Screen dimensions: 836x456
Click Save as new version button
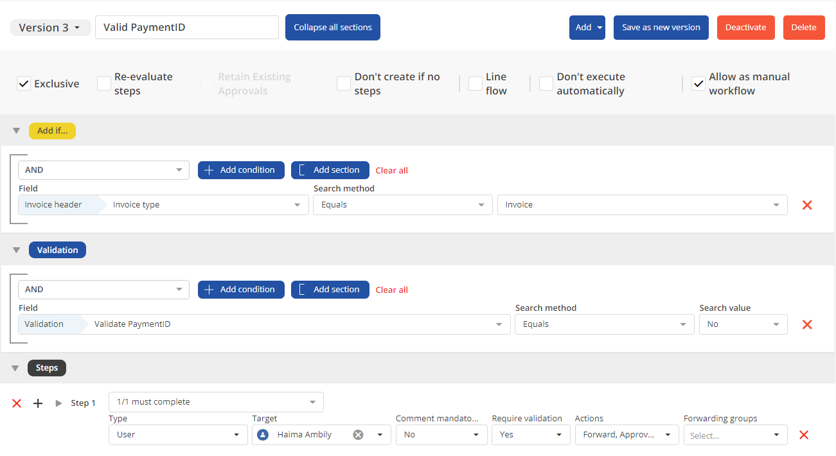(661, 28)
